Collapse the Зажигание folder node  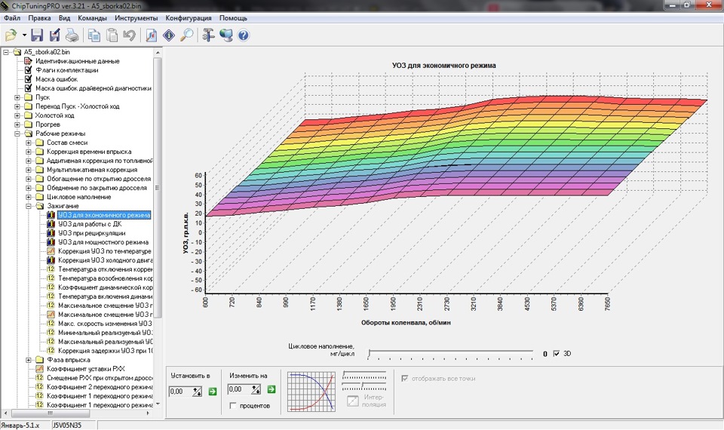coord(29,206)
